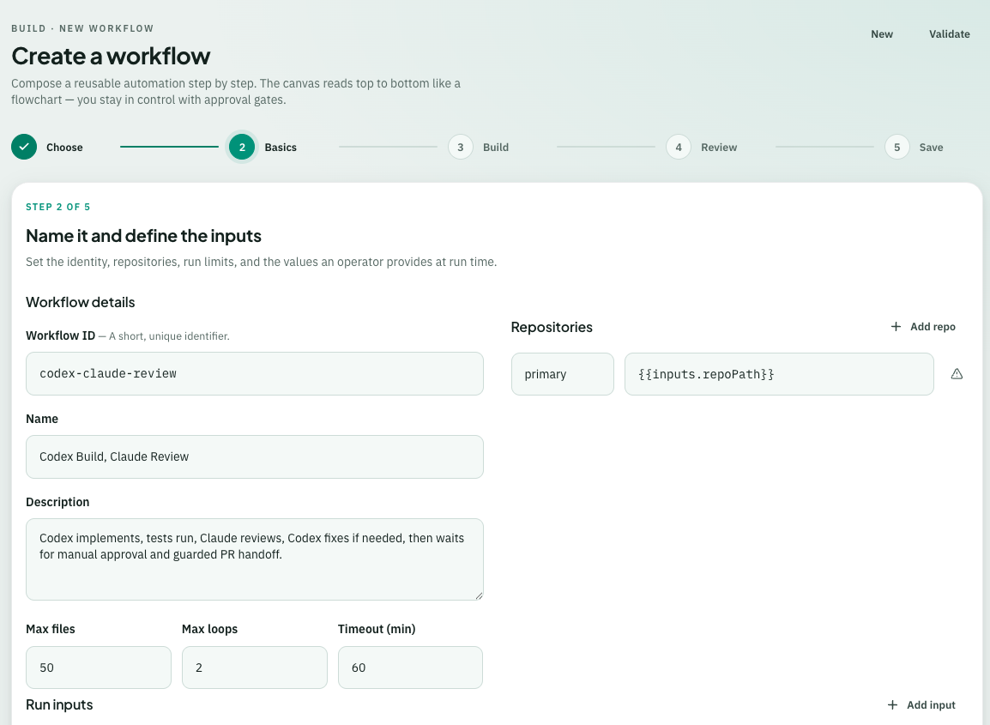The image size is (990, 725).
Task: Click the green checkmark Choose step circle
Action: (x=24, y=147)
